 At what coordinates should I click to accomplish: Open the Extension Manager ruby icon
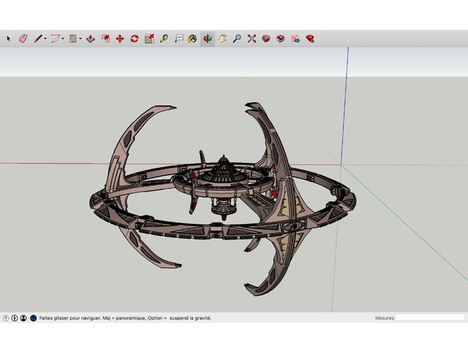[x=310, y=38]
